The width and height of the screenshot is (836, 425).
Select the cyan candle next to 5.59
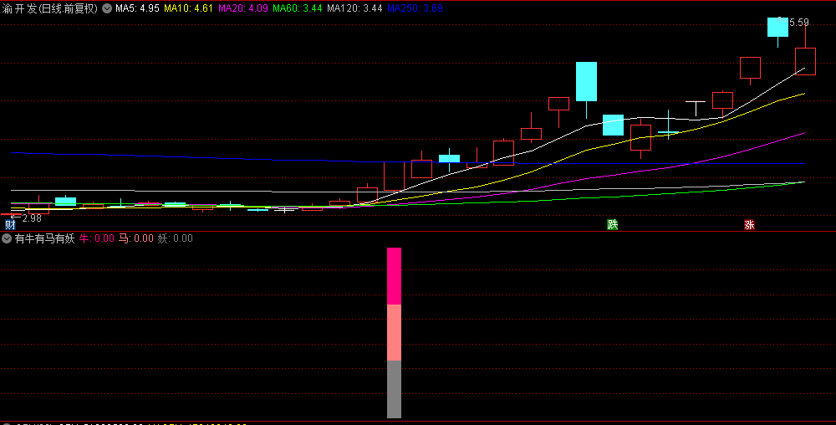777,28
